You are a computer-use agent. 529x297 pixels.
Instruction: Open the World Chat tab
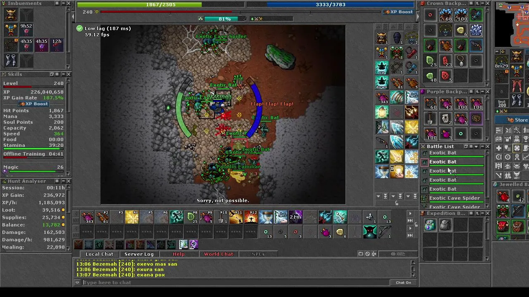218,254
